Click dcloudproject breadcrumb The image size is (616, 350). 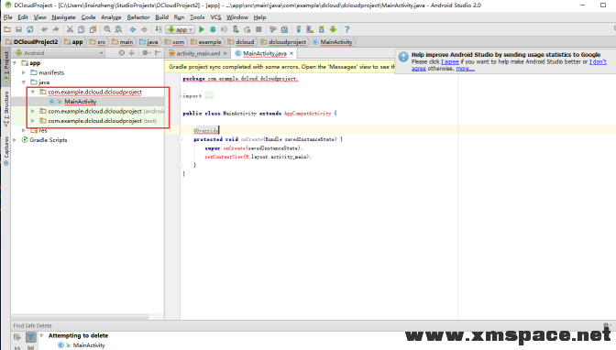283,41
